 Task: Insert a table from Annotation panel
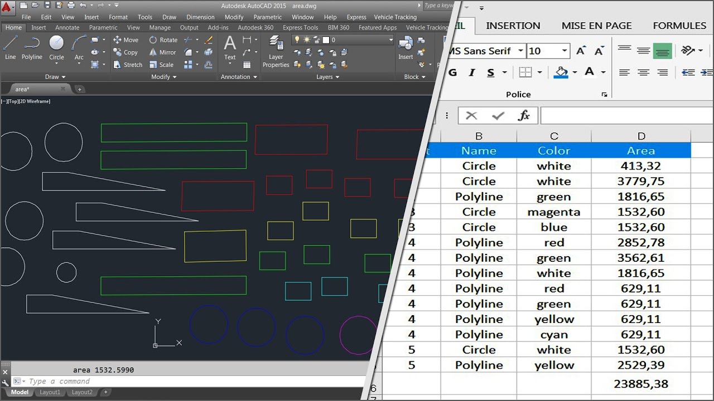(247, 65)
